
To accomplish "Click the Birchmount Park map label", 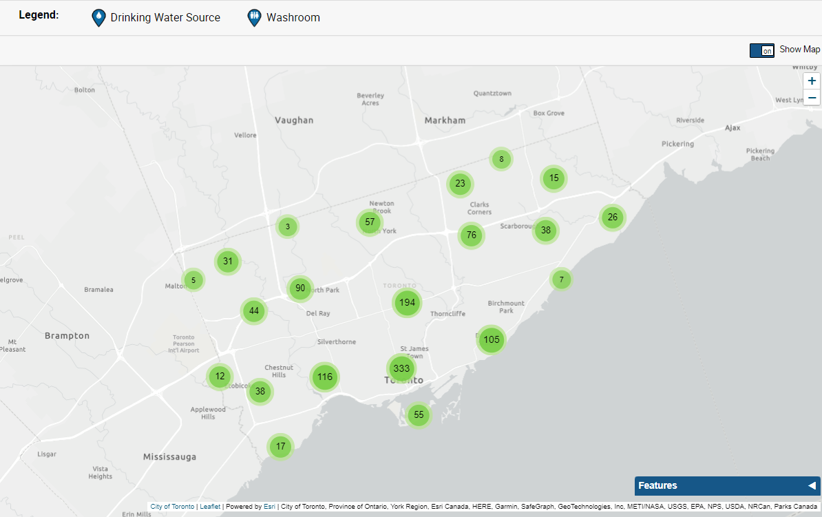I will point(506,307).
